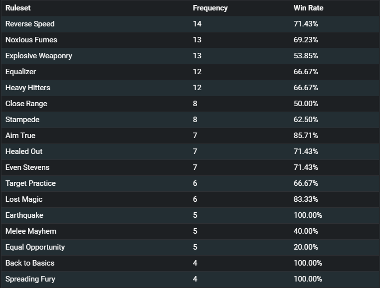Select the Stampede ruleset row

190,120
